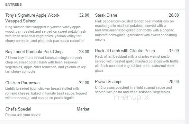This screenshot has width=189, height=124.
Task: Click the Steak Diane item title
Action: tap(106, 15)
